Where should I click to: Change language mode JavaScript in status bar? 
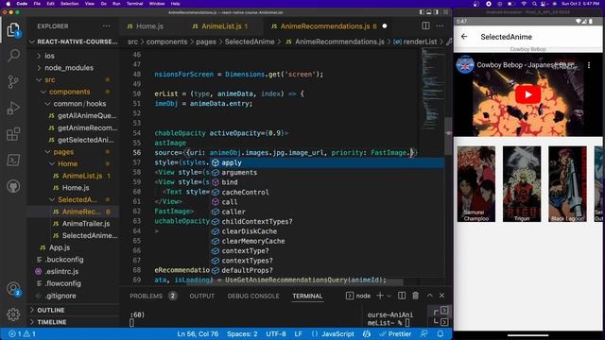[337, 333]
